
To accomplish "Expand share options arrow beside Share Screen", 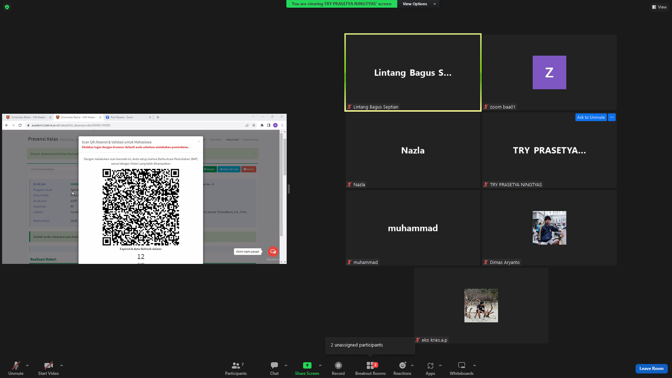I will (320, 365).
